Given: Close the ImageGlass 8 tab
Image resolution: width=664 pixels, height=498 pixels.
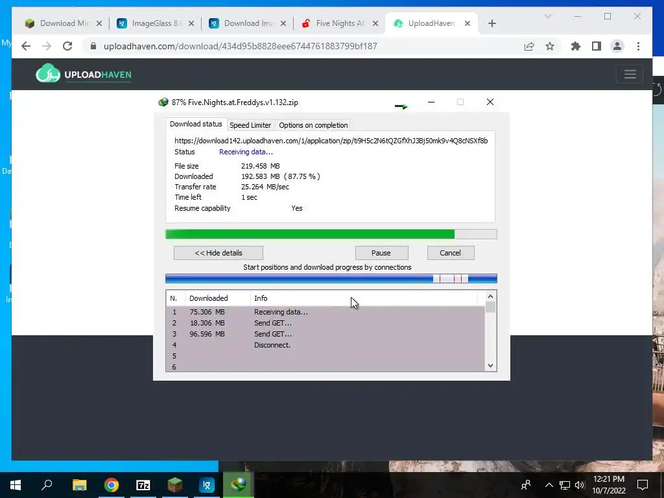Looking at the screenshot, I should 191,23.
